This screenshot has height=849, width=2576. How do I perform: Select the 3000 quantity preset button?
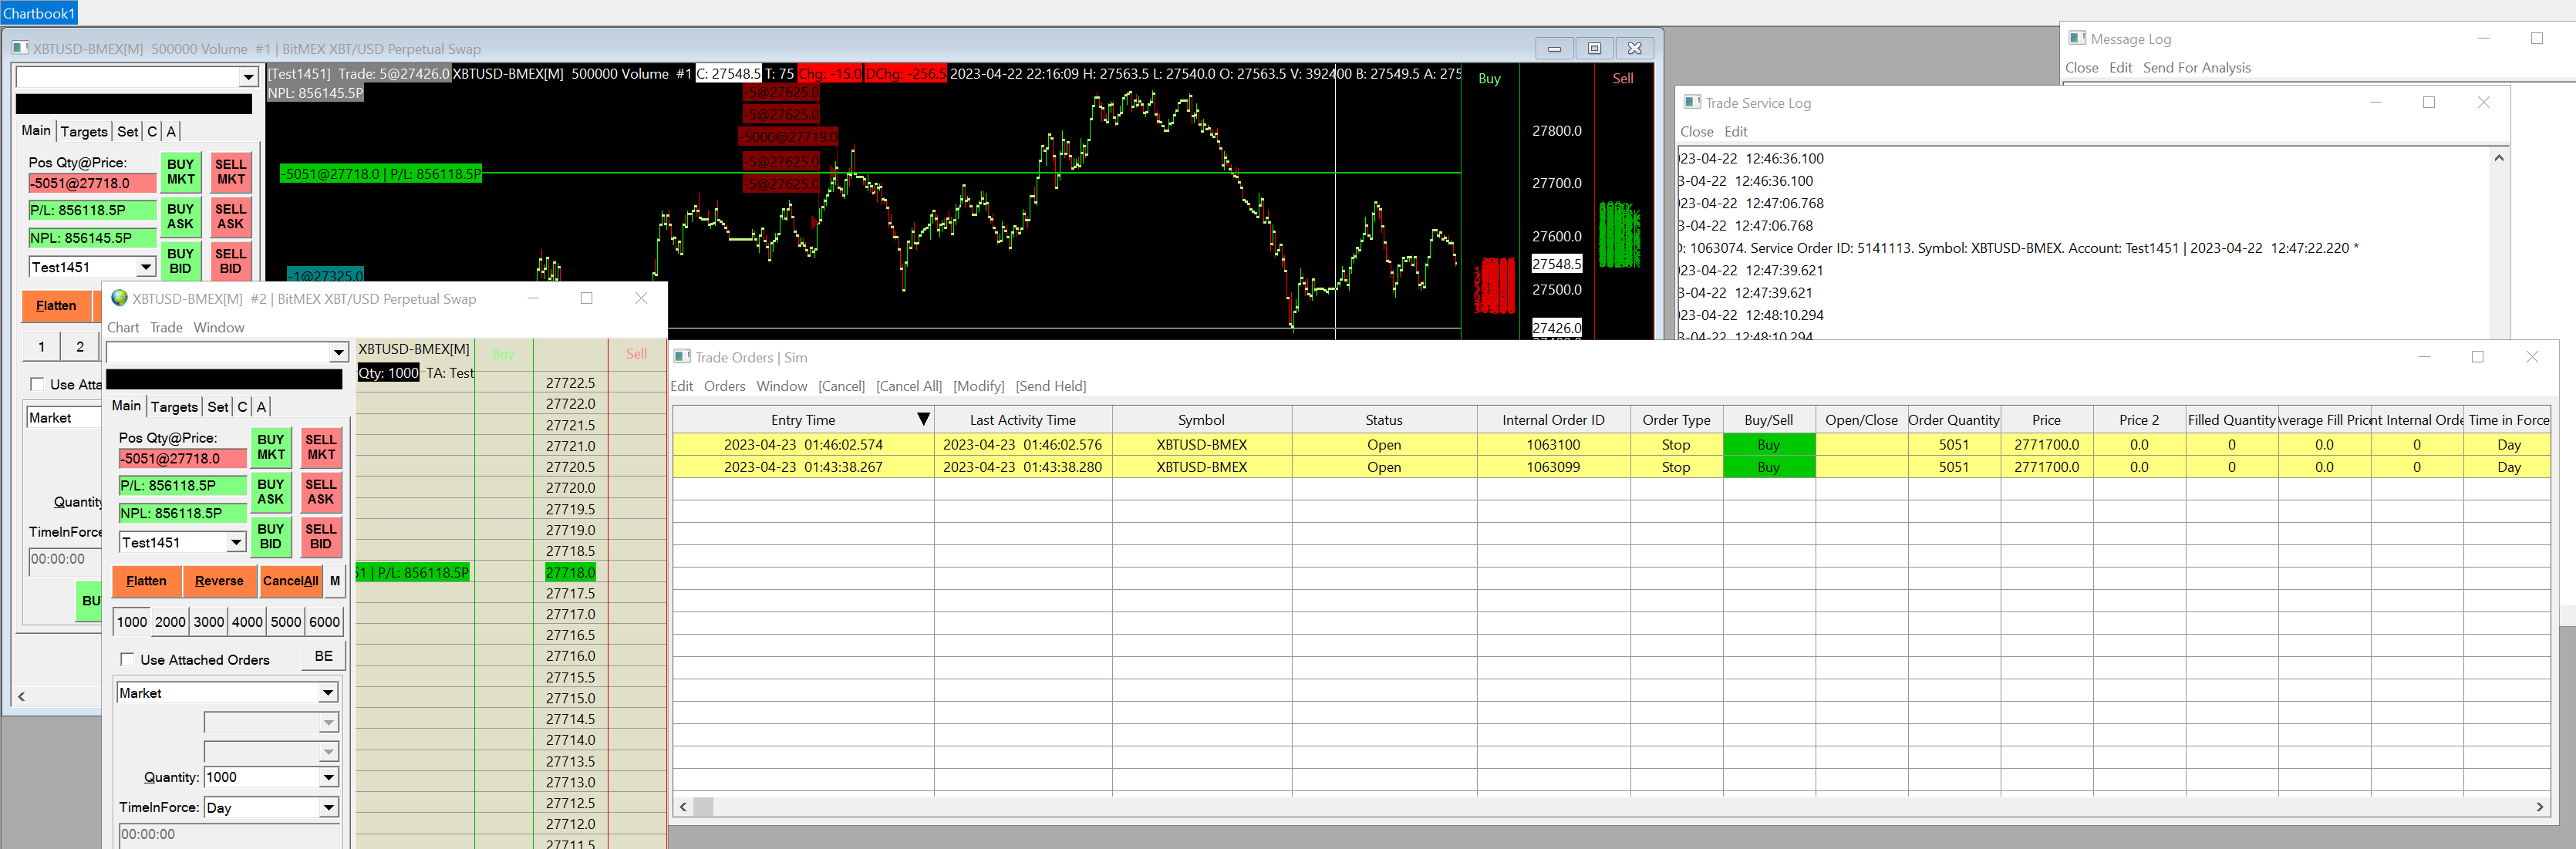208,622
